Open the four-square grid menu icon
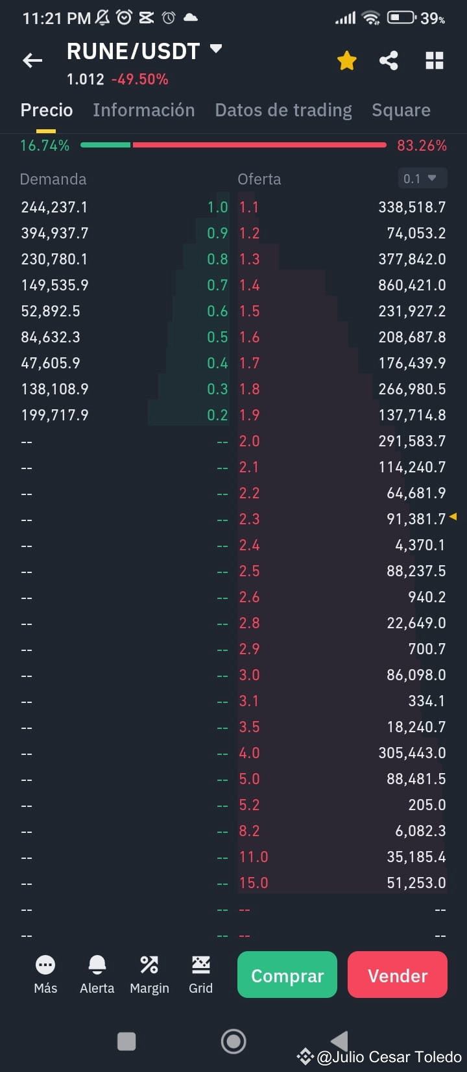 pyautogui.click(x=434, y=61)
